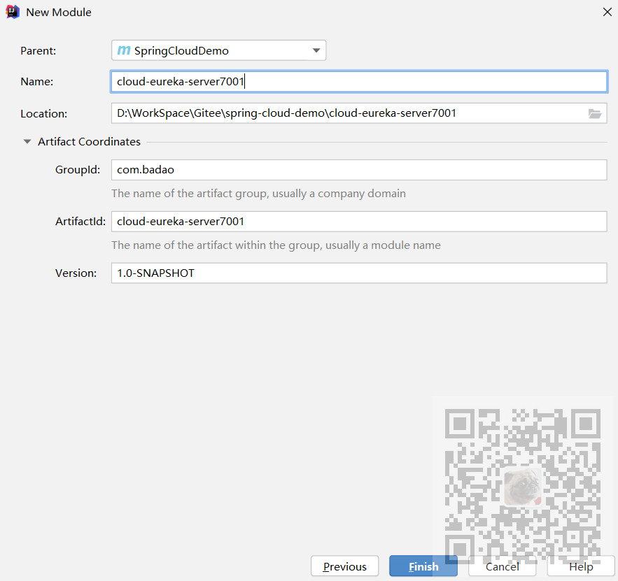Click the Artifact Coordinates heading text
This screenshot has width=618, height=581.
[89, 142]
